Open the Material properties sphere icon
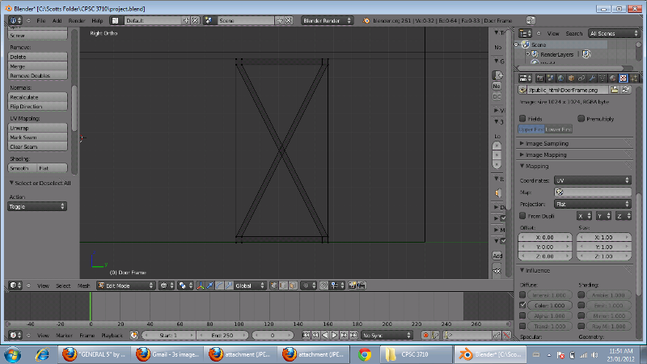The width and height of the screenshot is (647, 364). (x=613, y=78)
